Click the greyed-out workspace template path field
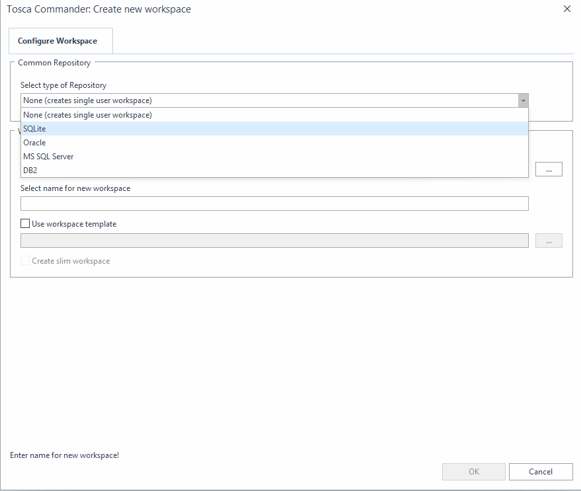Screen dimensions: 581x491 click(x=274, y=241)
